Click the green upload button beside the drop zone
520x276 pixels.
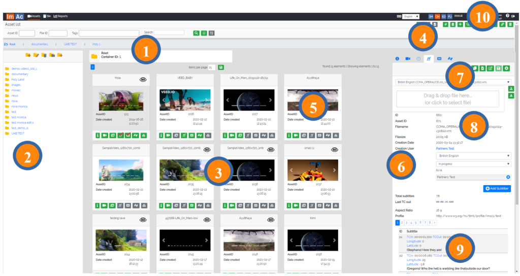click(511, 89)
